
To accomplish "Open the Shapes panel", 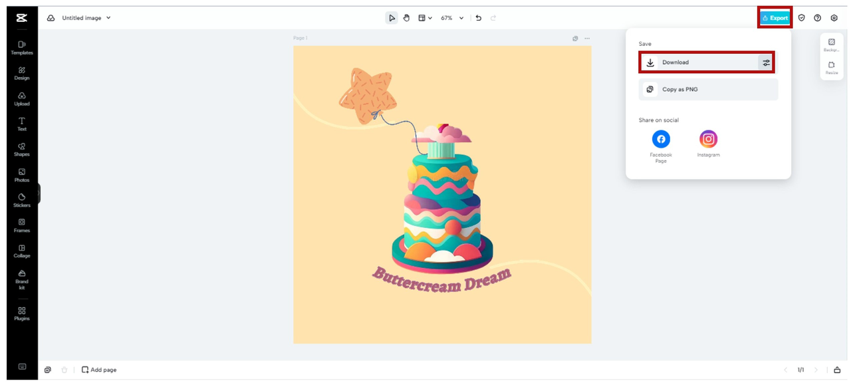I will 22,149.
